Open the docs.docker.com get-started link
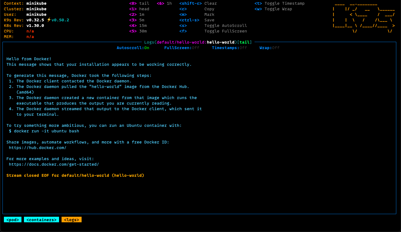 (54, 164)
